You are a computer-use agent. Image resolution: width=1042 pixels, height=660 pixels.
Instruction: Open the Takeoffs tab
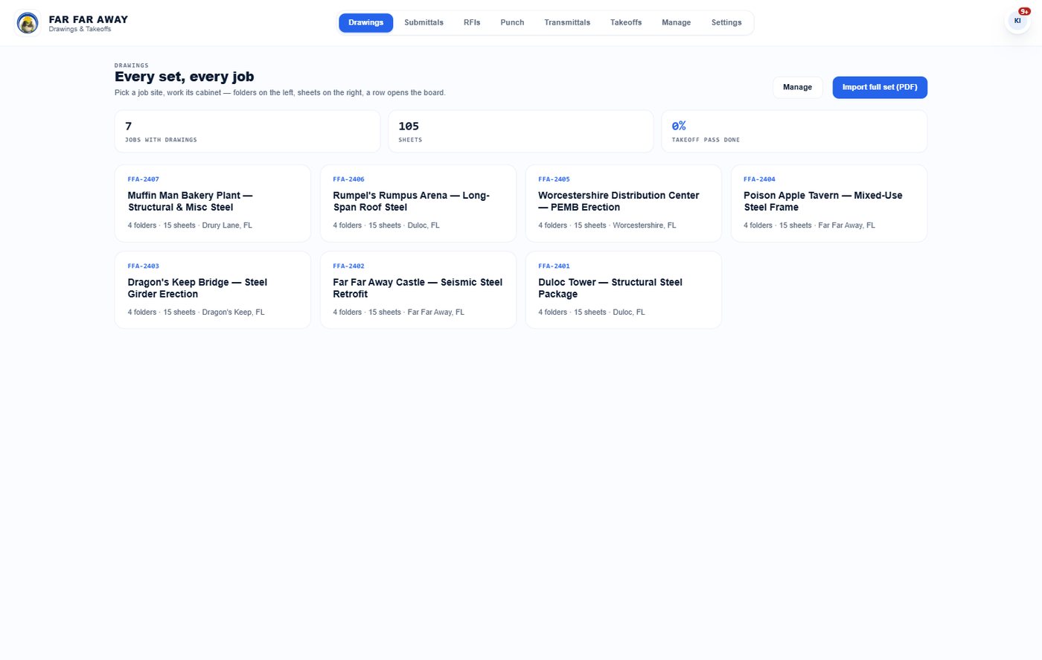pyautogui.click(x=626, y=22)
